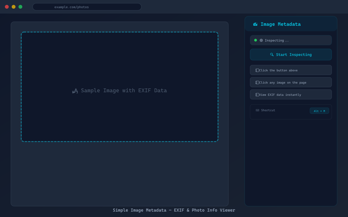Click the Alt + M shortcut badge
The width and height of the screenshot is (348, 217).
click(x=319, y=111)
